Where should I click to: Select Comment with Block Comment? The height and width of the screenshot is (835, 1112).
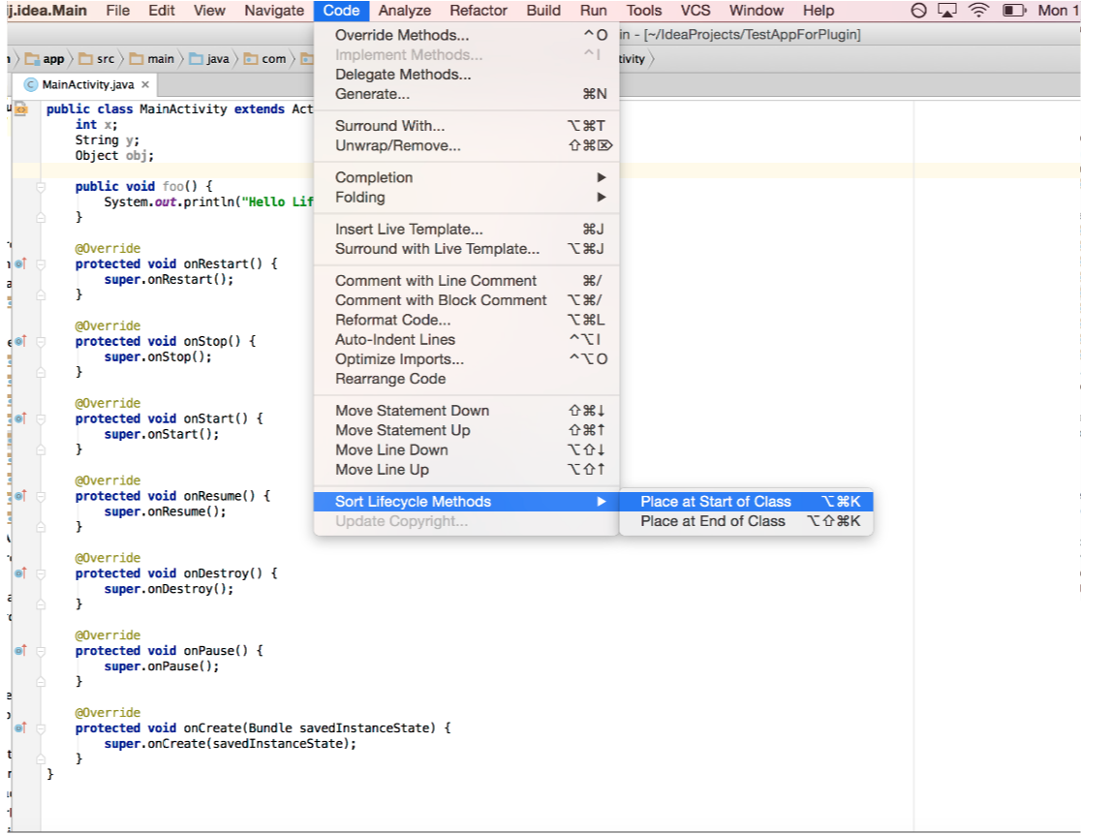[x=467, y=300]
